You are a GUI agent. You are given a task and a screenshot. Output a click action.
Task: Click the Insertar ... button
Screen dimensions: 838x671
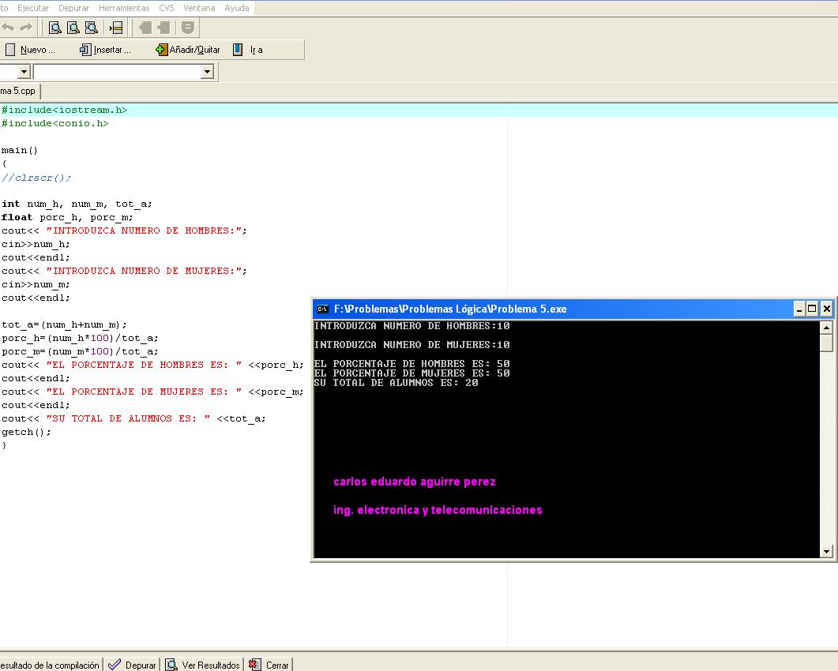[x=105, y=50]
